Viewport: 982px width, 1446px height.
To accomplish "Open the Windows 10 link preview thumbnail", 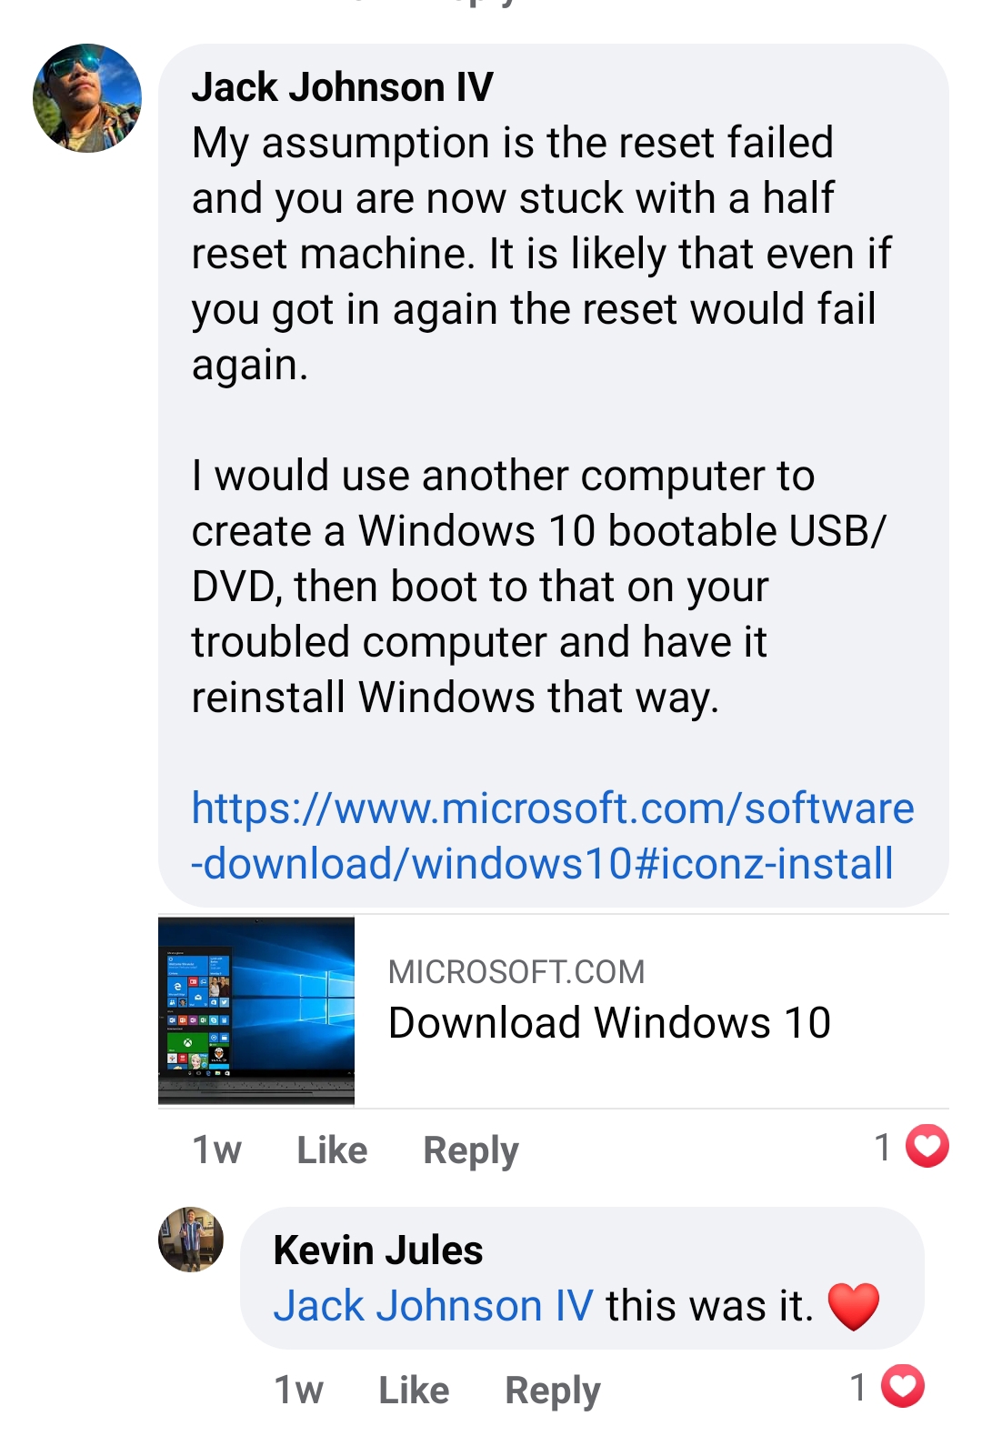I will click(x=256, y=1011).
